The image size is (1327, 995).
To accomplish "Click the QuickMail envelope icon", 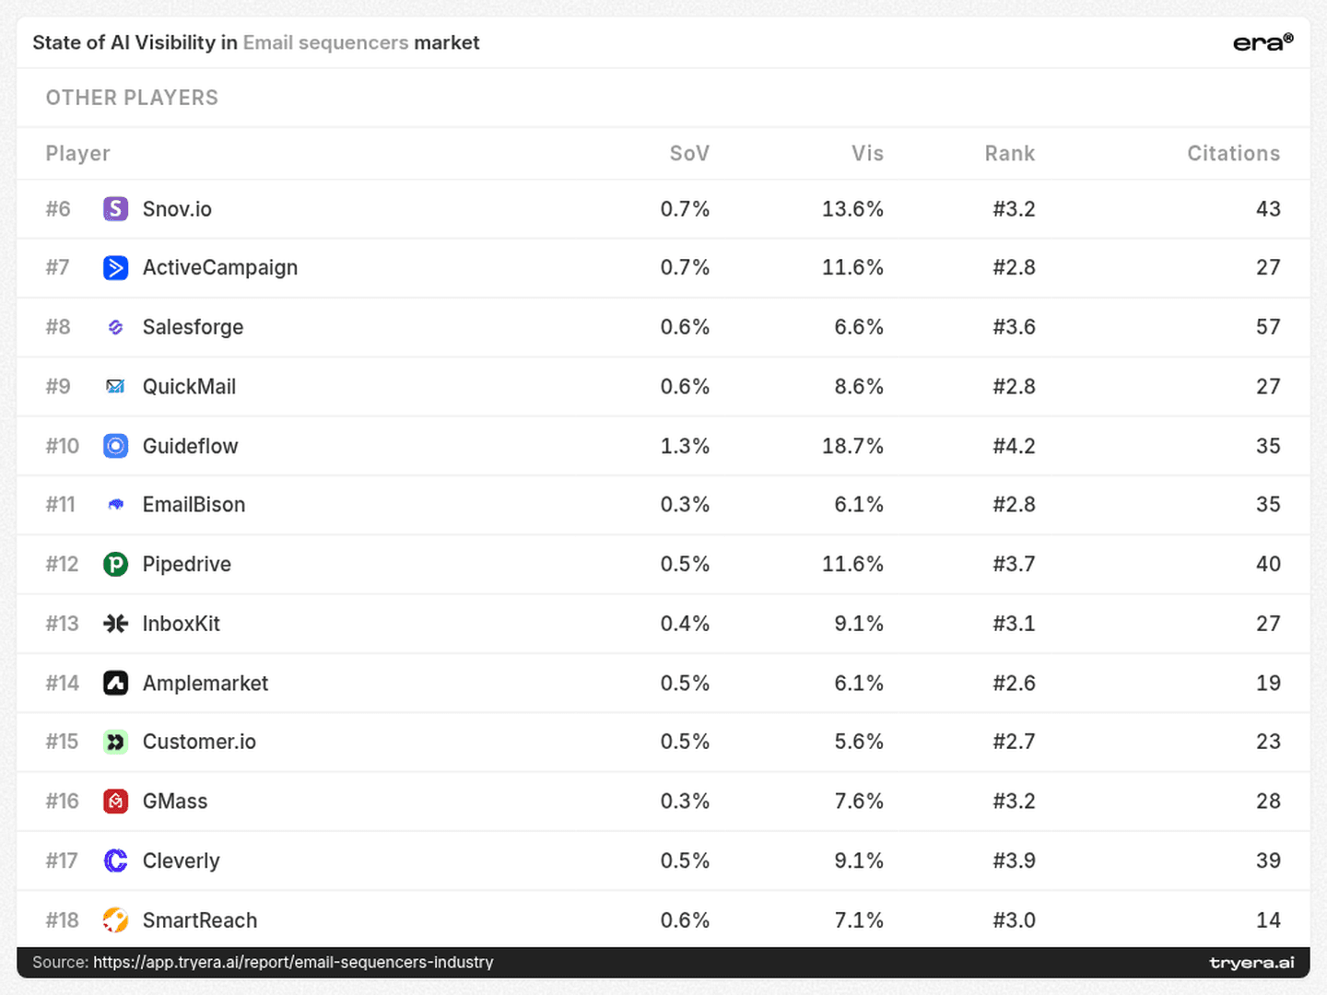I will tap(115, 386).
